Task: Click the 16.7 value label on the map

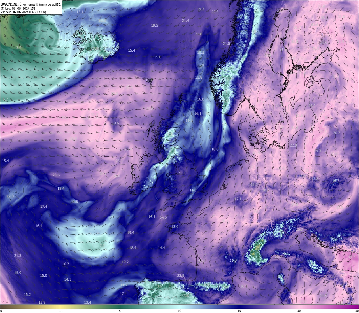Action: [x=66, y=264]
